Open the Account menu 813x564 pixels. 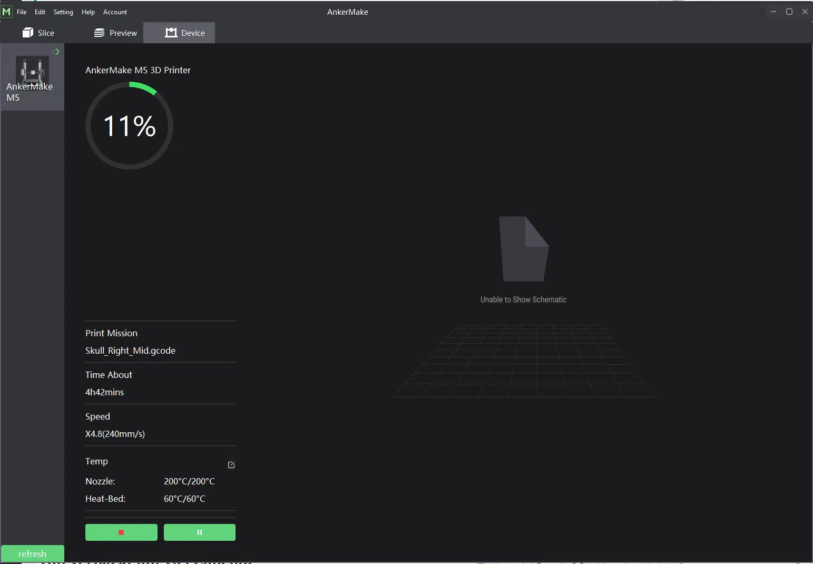point(115,12)
